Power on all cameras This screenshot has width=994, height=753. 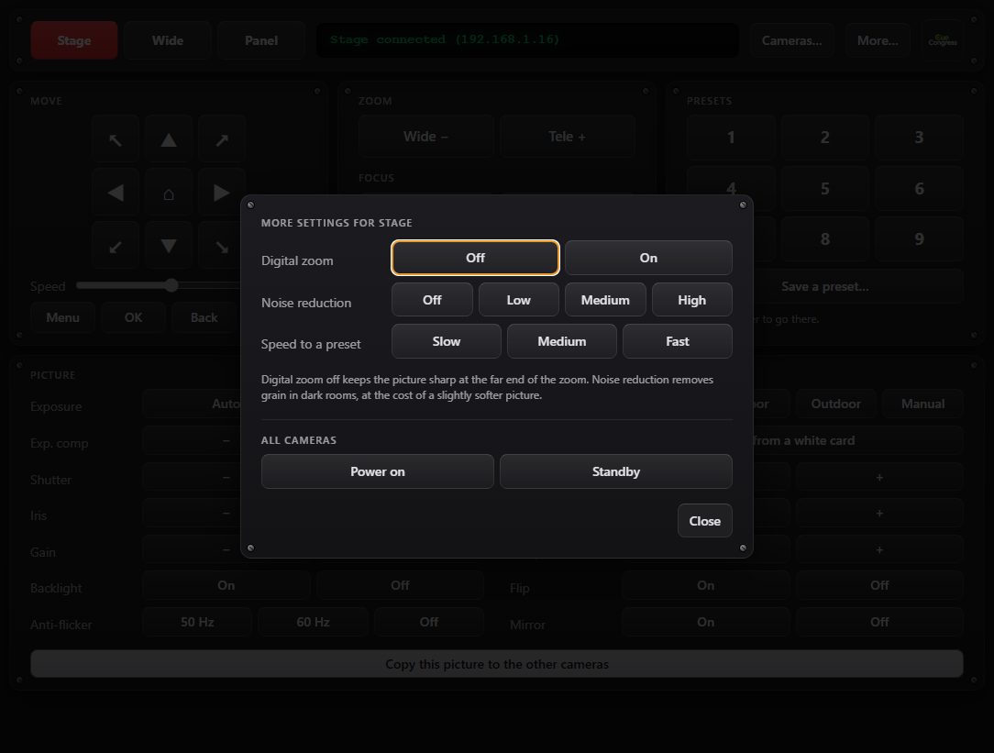(377, 471)
